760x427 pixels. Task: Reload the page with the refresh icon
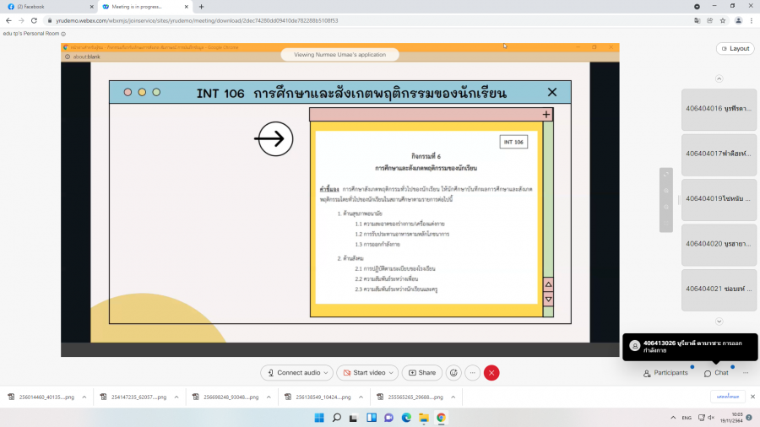[33, 20]
